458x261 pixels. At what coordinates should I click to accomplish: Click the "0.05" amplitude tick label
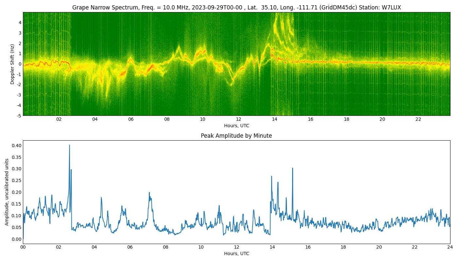(17, 227)
